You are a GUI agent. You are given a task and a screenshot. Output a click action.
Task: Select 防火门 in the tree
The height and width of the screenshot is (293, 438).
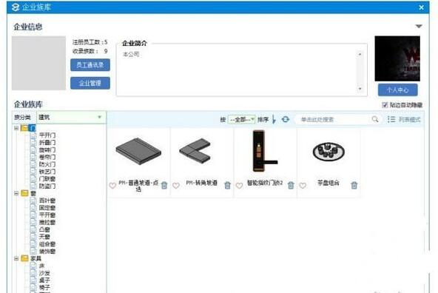click(47, 164)
